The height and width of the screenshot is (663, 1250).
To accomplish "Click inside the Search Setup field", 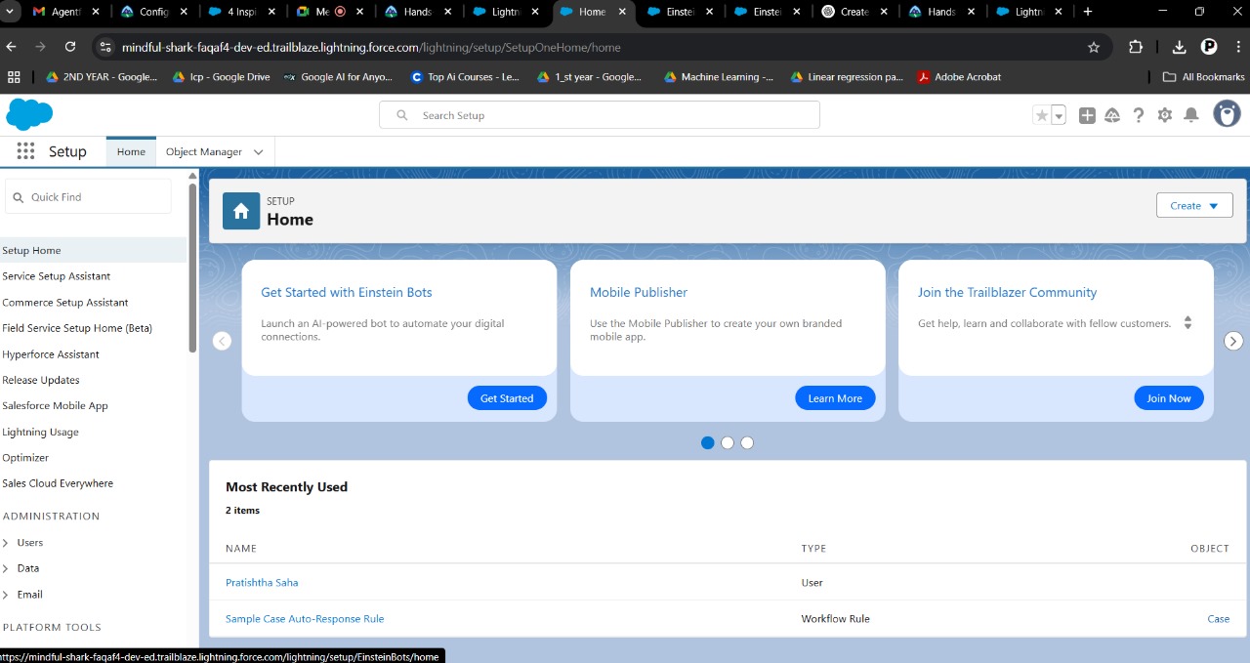I will (x=600, y=115).
